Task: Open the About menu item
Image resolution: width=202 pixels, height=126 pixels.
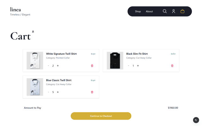Action: coord(149,11)
